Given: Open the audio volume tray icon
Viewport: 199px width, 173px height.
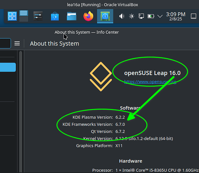Looking at the screenshot, I should (122, 16).
